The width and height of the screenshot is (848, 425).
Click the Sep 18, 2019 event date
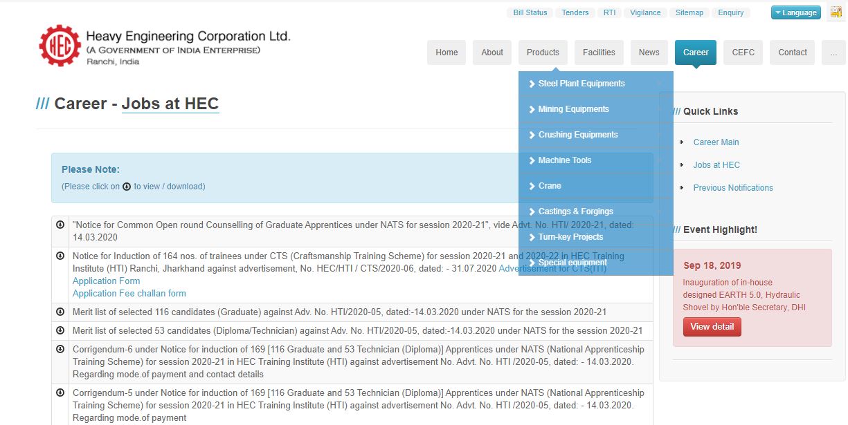click(x=712, y=265)
